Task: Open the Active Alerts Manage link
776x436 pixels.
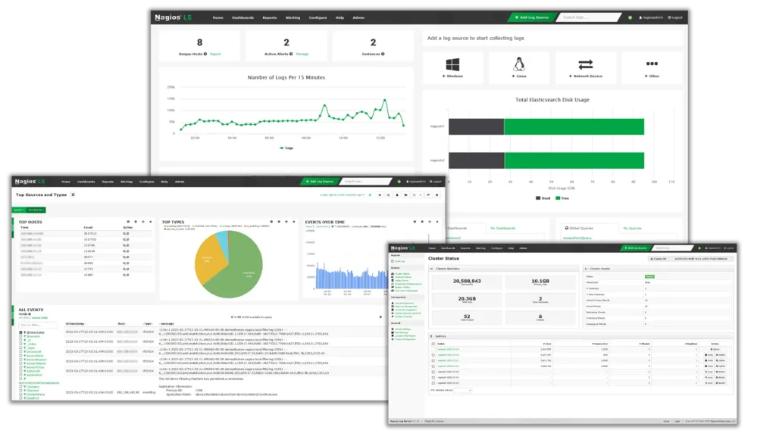Action: pyautogui.click(x=302, y=54)
